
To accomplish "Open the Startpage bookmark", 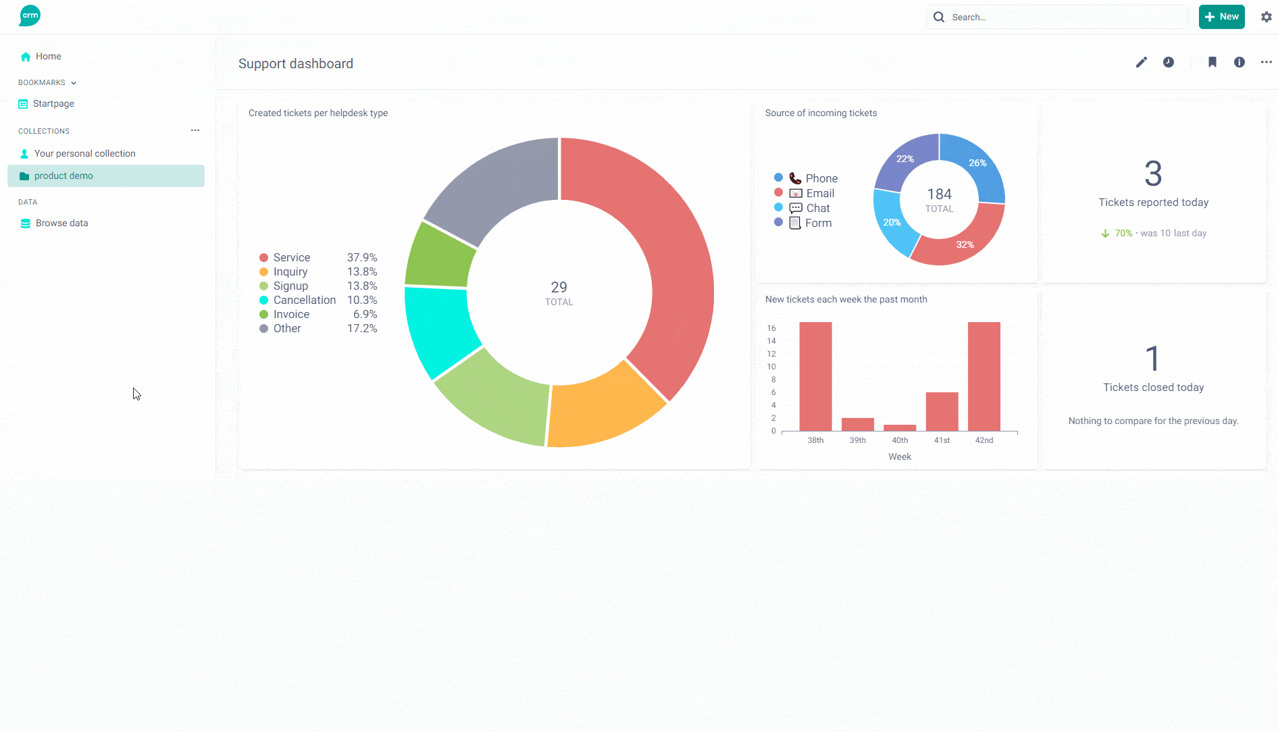I will point(53,103).
